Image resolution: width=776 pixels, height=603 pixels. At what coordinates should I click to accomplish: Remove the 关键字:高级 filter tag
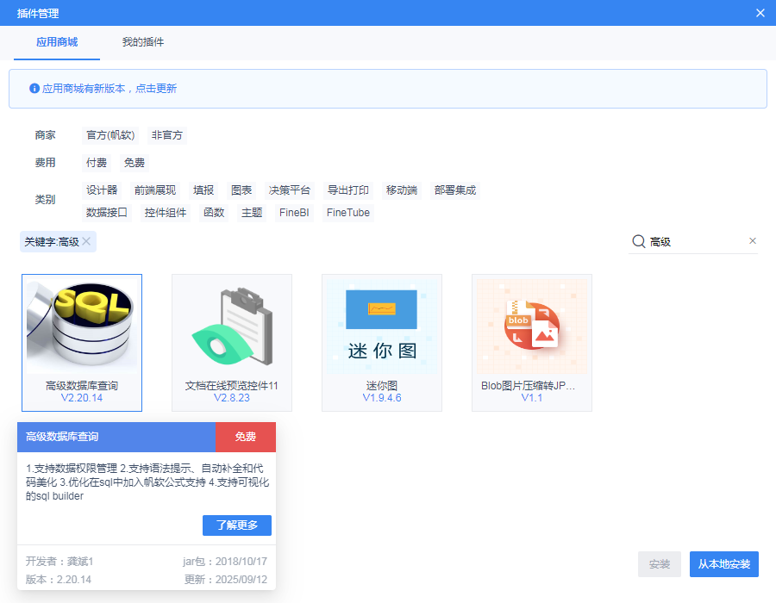pos(86,242)
